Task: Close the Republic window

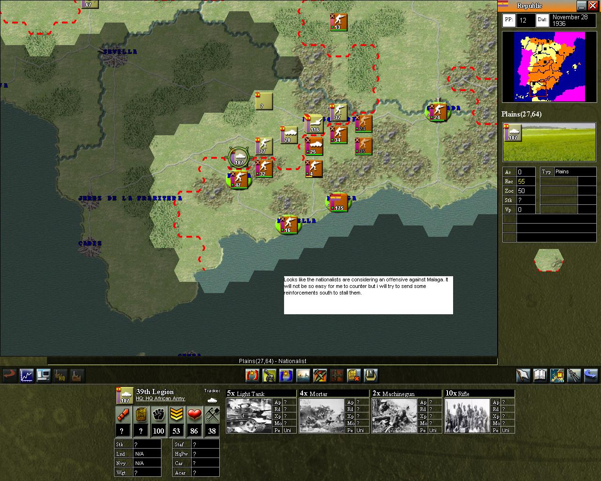Action: (x=593, y=6)
